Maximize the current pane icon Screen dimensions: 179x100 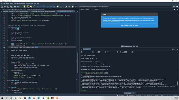(58, 7)
